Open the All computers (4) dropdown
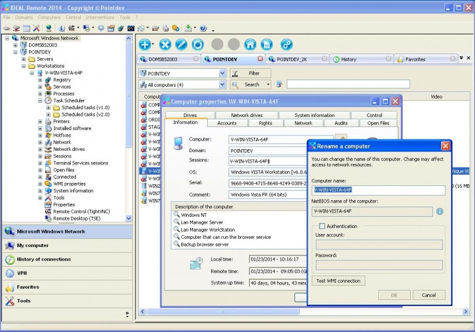Image resolution: width=475 pixels, height=332 pixels. [222, 84]
